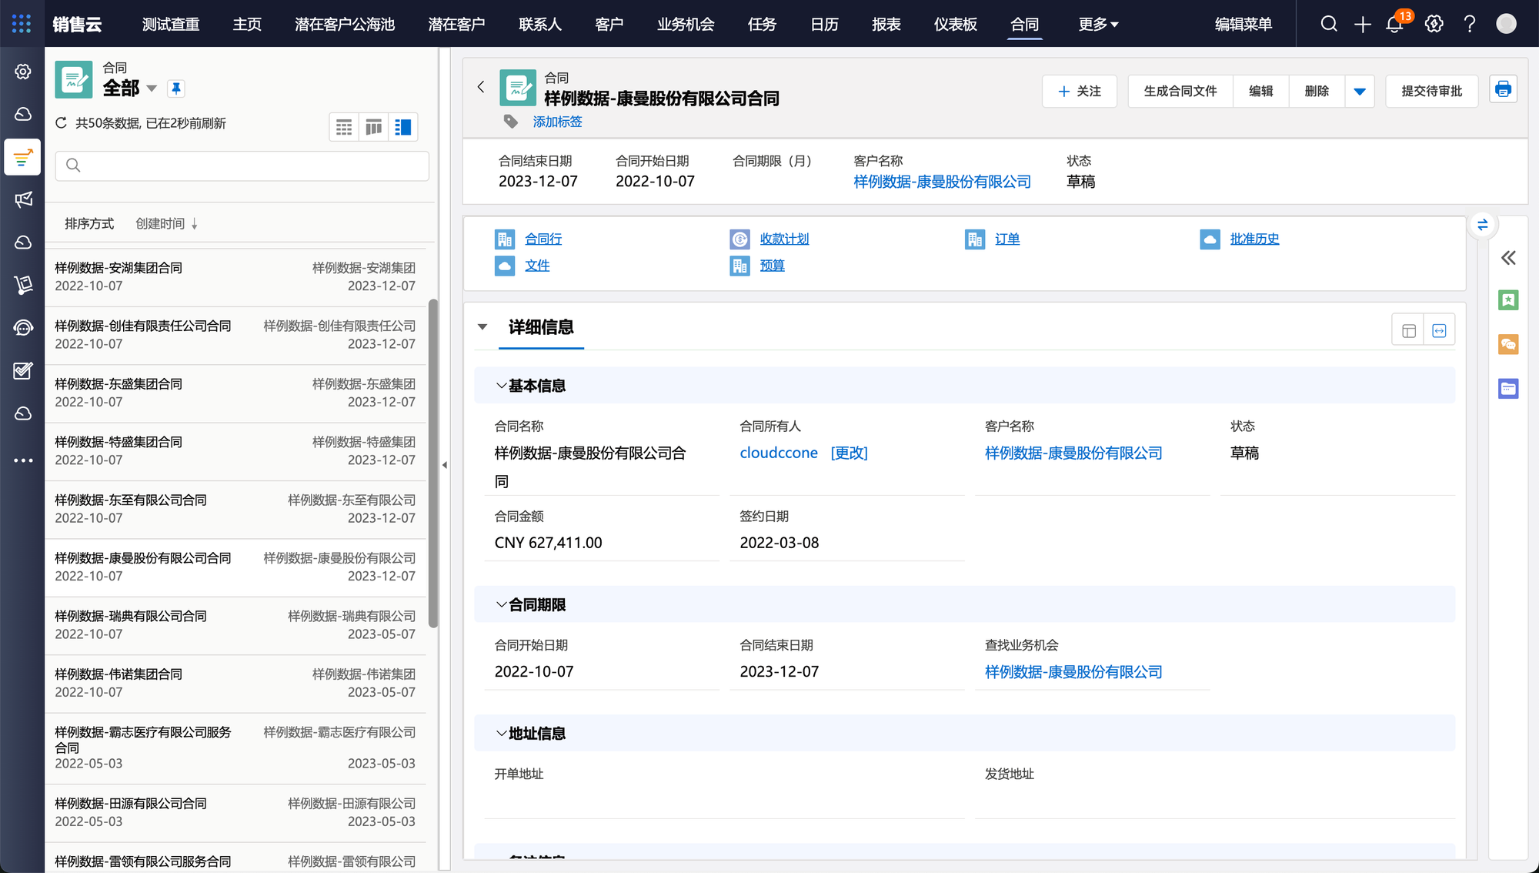Pin the current list view

point(176,89)
